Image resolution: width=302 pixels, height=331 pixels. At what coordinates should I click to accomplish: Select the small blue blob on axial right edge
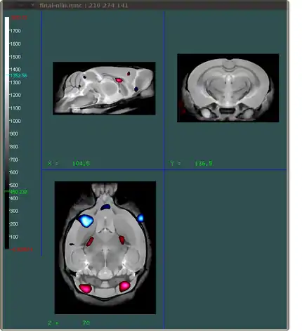pos(140,218)
